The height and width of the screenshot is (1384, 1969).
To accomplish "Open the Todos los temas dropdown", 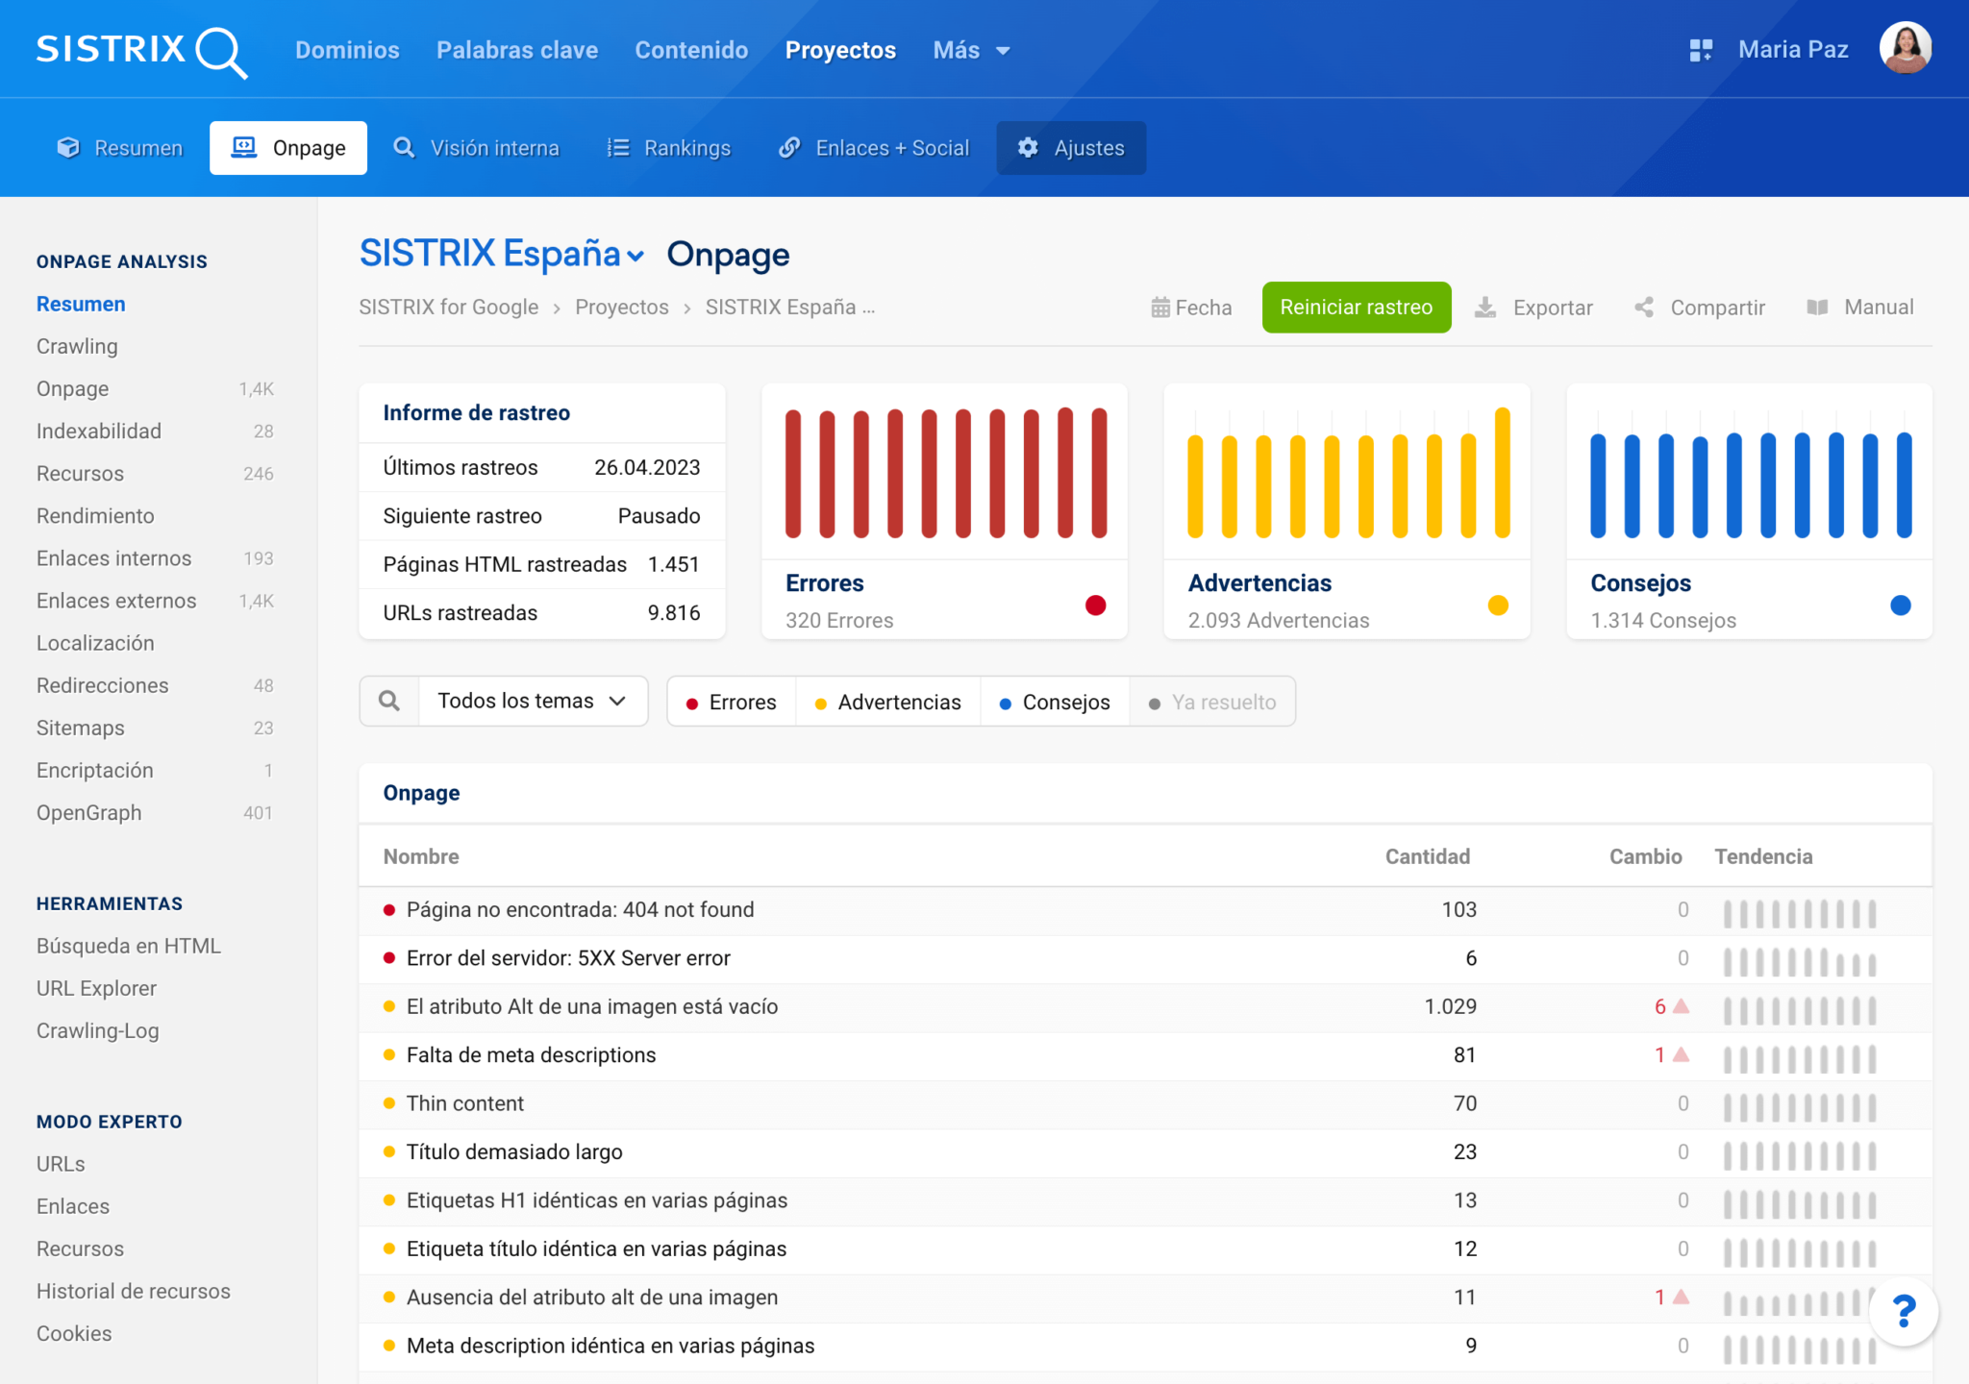I will [533, 701].
